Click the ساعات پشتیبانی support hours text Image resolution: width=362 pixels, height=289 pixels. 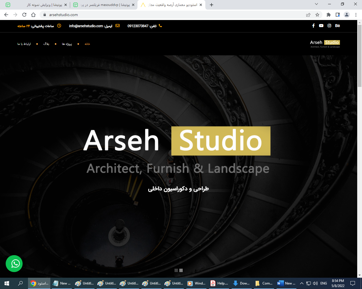click(x=36, y=26)
